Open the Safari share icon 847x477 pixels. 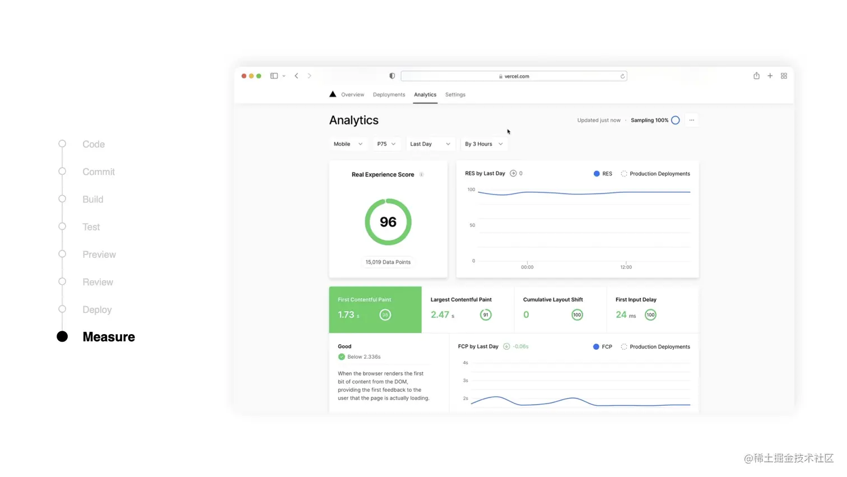756,76
